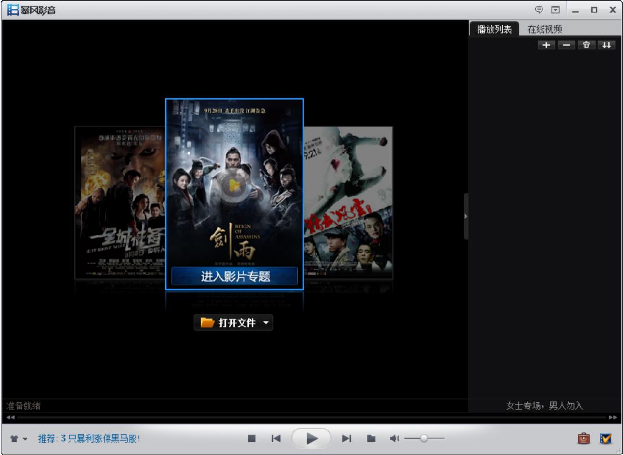Viewport: 623px width, 455px height.
Task: Click the checkmark icon at bottom right
Action: pos(606,438)
